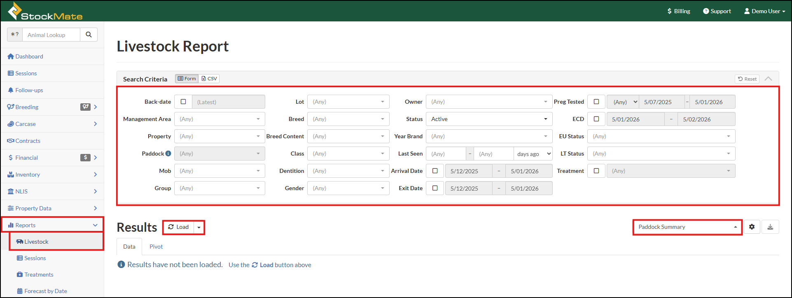The width and height of the screenshot is (792, 298).
Task: Open the Status dropdown showing Active
Action: point(489,119)
